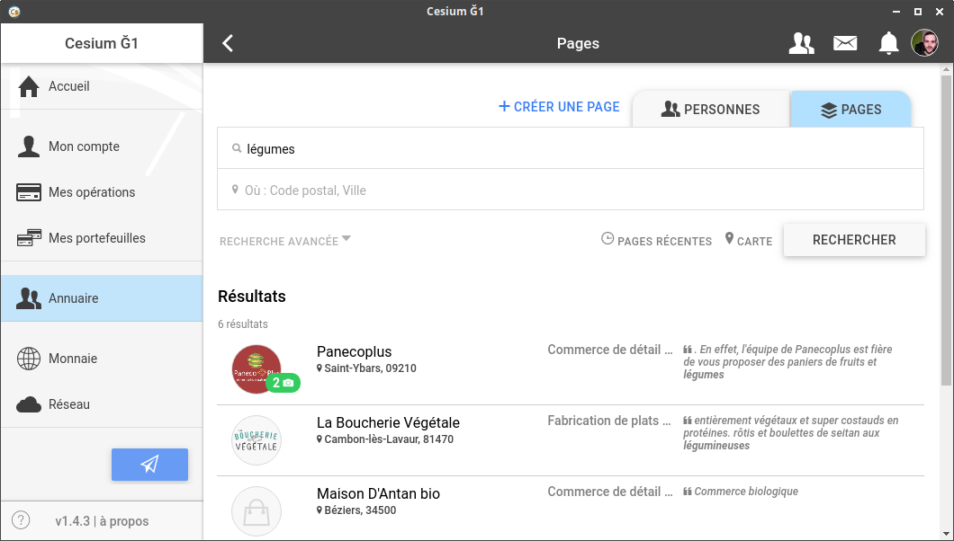This screenshot has width=954, height=541.
Task: Open the people icon in the header
Action: pos(801,43)
